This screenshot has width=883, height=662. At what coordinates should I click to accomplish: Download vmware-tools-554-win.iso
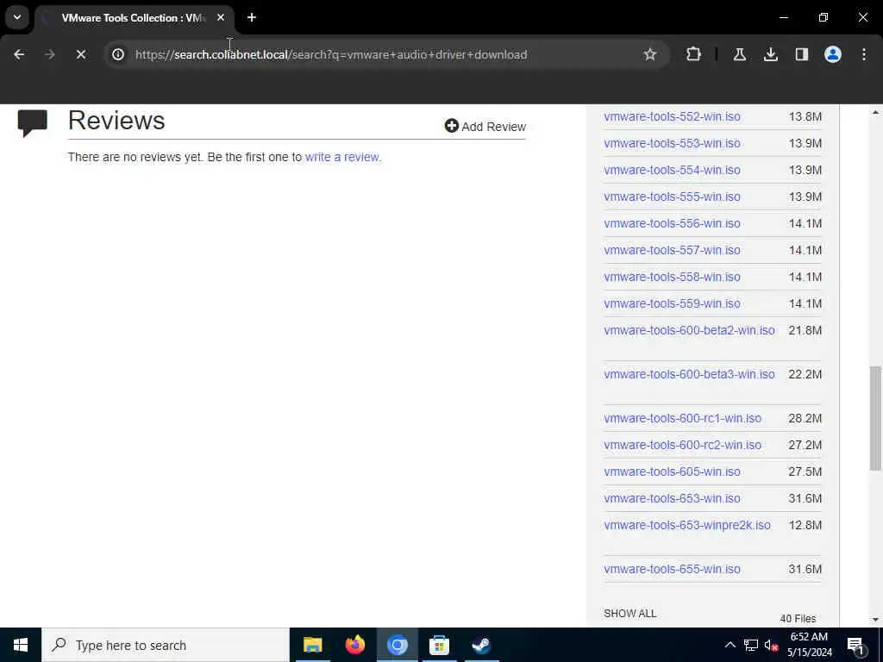[672, 170]
